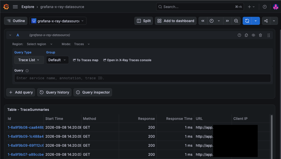
Task: Open the plus new-item menu in top bar
Action: tap(251, 7)
